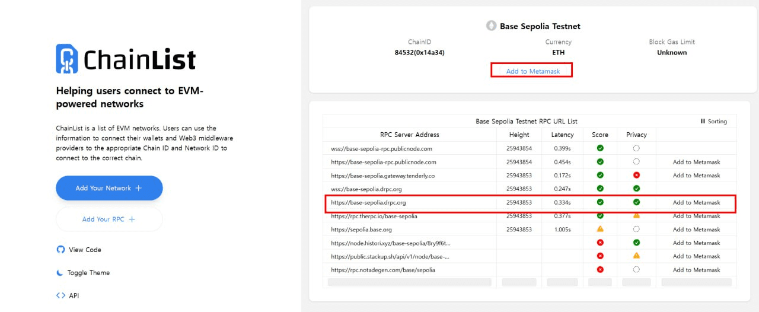Click privacy checkmark for wss://base-sepolia.drpc.org
The image size is (759, 312).
[636, 189]
